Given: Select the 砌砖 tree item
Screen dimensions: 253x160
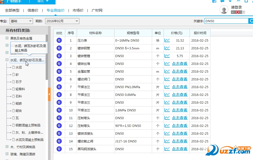Looking at the screenshot, I should [x=19, y=104].
